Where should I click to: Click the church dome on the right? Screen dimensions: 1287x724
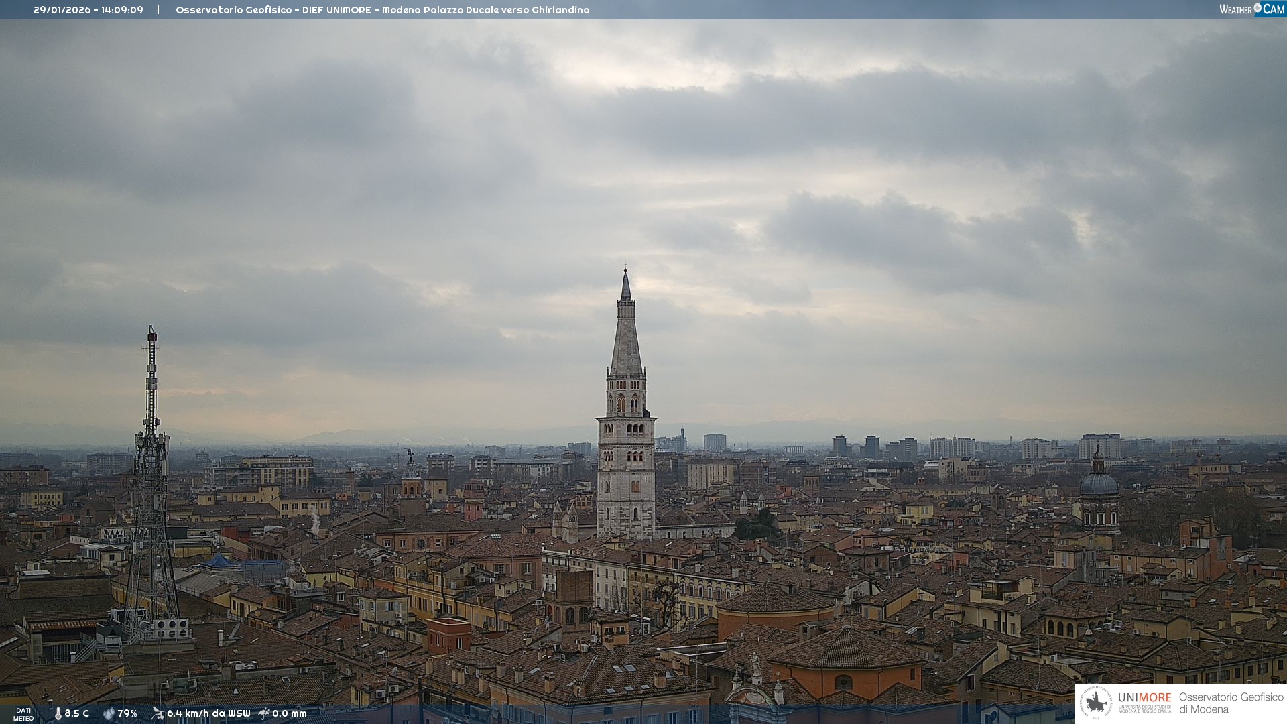click(1099, 484)
